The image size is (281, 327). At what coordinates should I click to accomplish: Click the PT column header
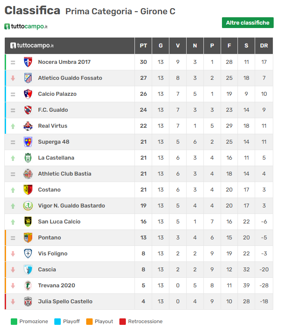144,46
